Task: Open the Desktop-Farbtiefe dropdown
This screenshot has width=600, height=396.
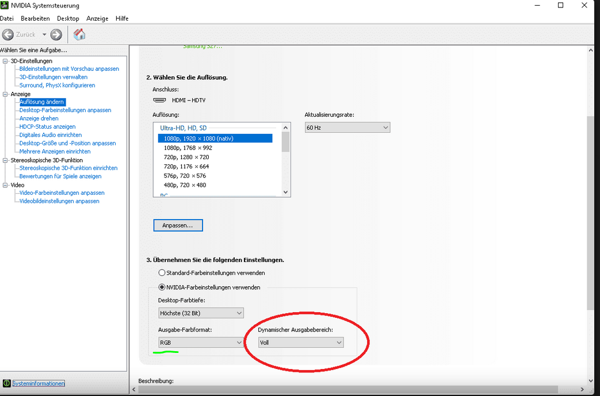Action: point(201,313)
